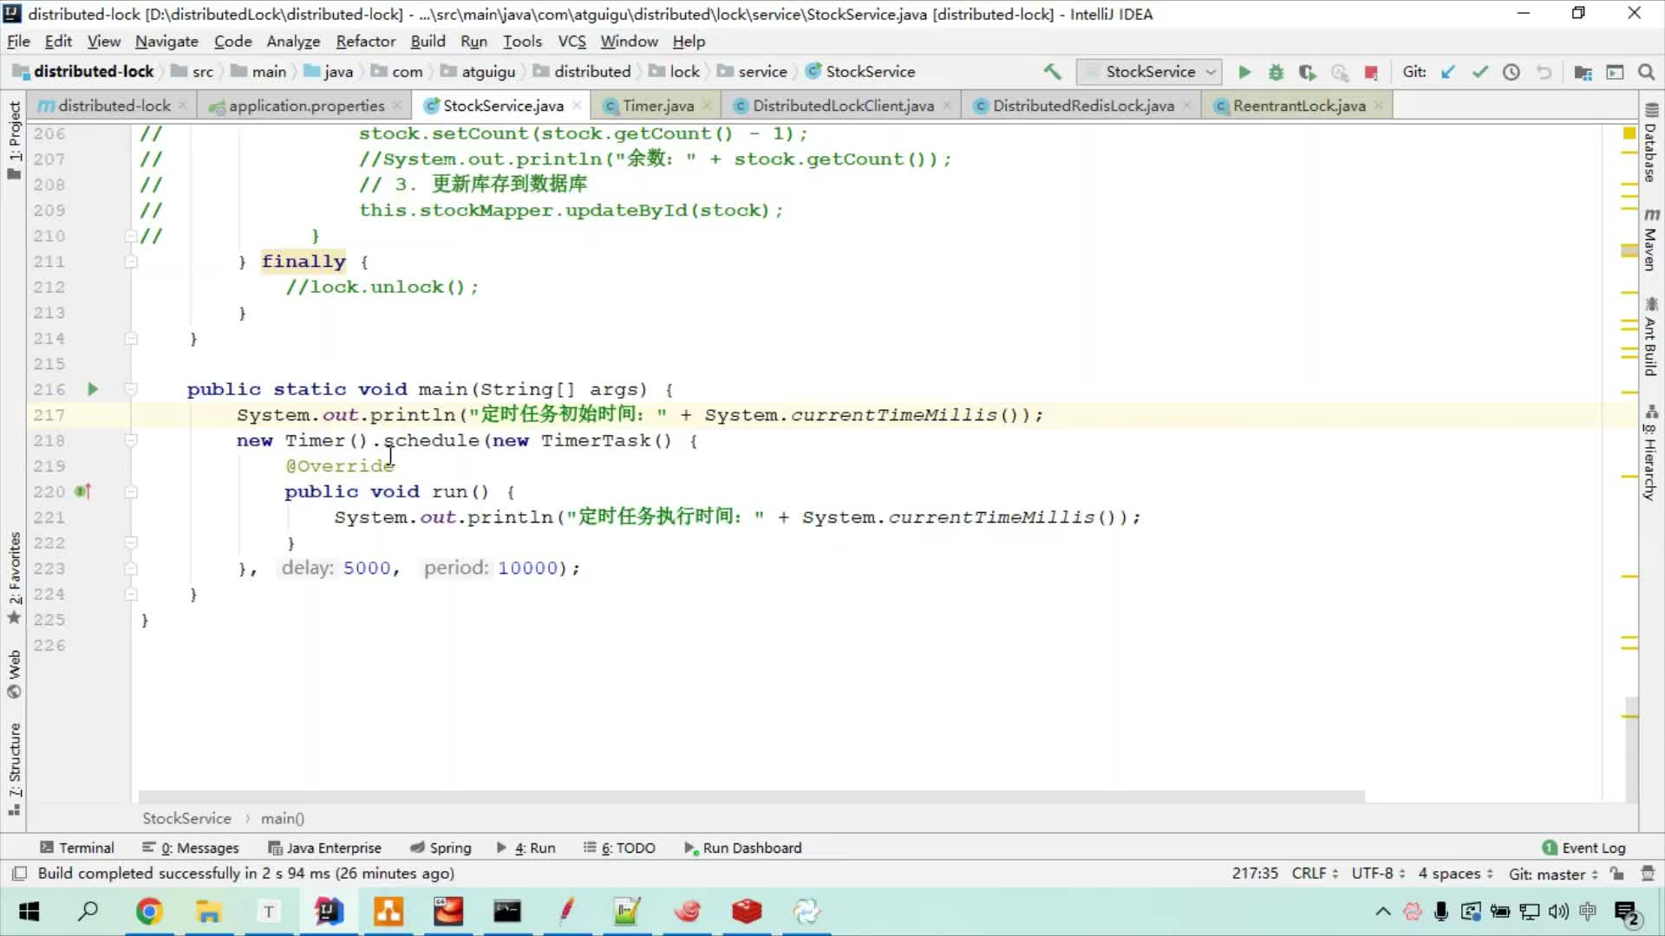Open Git branch master popup
The height and width of the screenshot is (936, 1665).
tap(1553, 874)
